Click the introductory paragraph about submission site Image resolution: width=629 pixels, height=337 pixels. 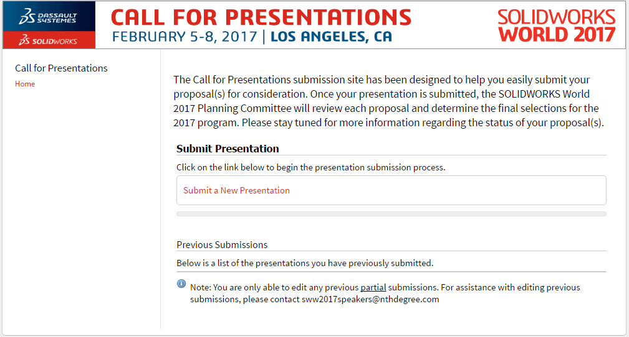(x=389, y=101)
